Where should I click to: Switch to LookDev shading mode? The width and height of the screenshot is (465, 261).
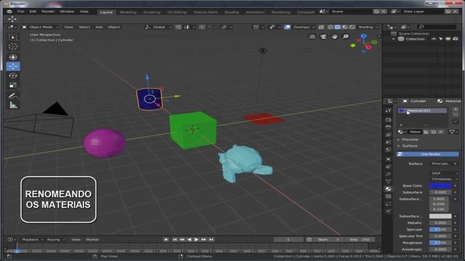(344, 27)
